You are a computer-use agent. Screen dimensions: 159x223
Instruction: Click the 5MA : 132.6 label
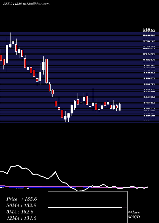(x=20, y=212)
